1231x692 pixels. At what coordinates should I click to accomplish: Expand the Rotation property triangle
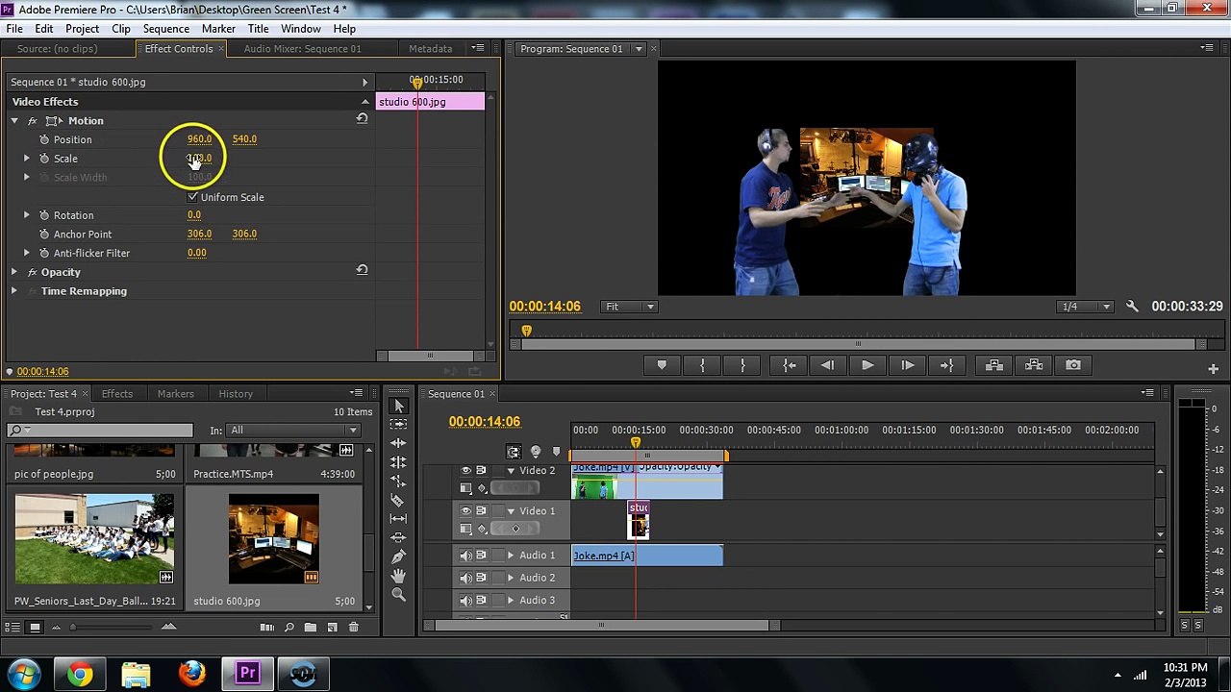(x=27, y=215)
